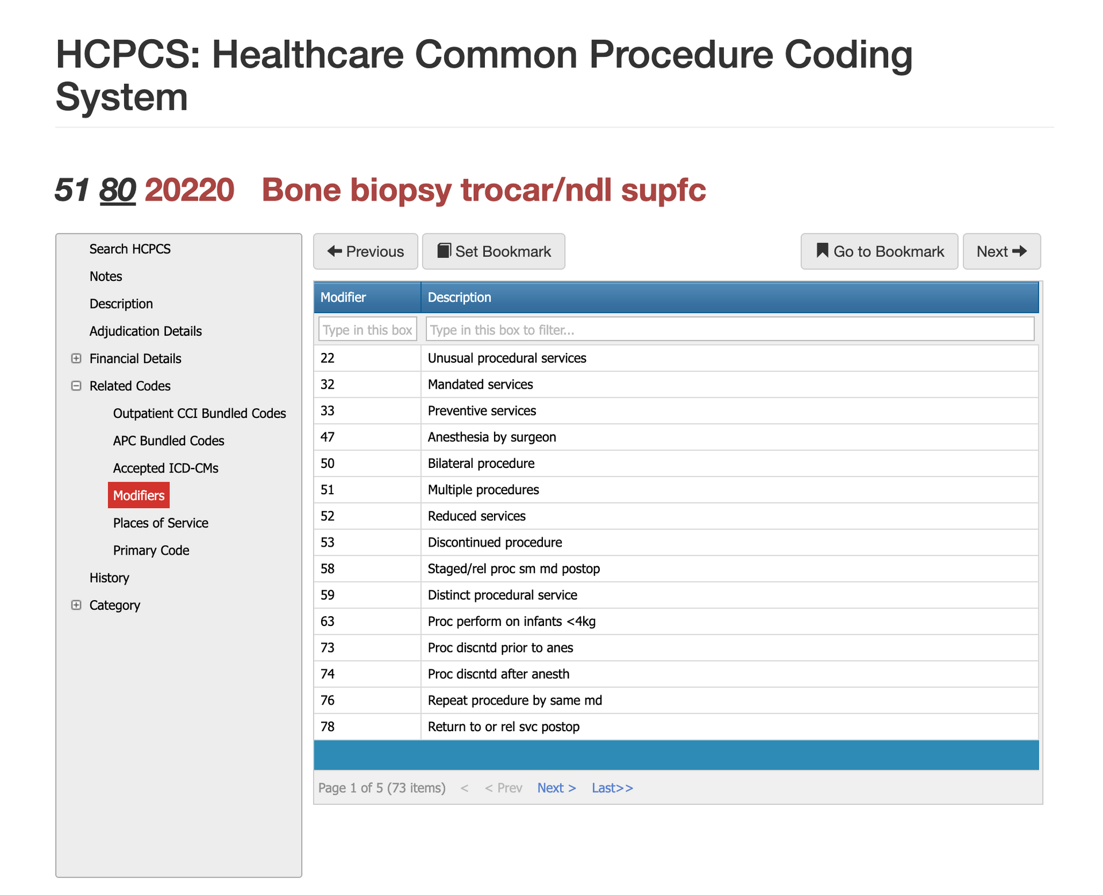Click the Next arrow navigation button

pyautogui.click(x=1001, y=251)
